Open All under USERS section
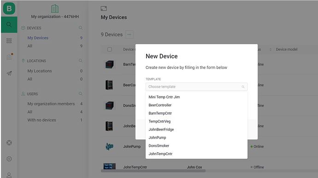The height and width of the screenshot is (178, 318). click(x=30, y=112)
